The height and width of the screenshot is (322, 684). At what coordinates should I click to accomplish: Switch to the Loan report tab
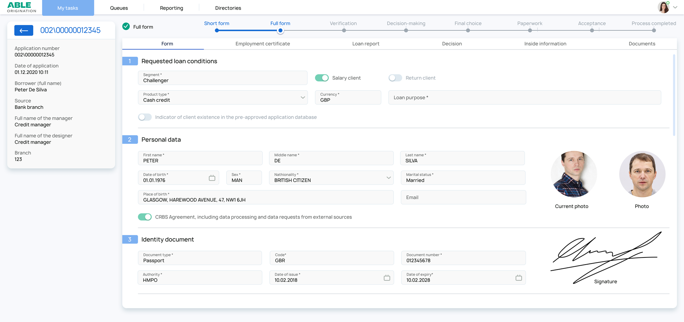tap(366, 44)
